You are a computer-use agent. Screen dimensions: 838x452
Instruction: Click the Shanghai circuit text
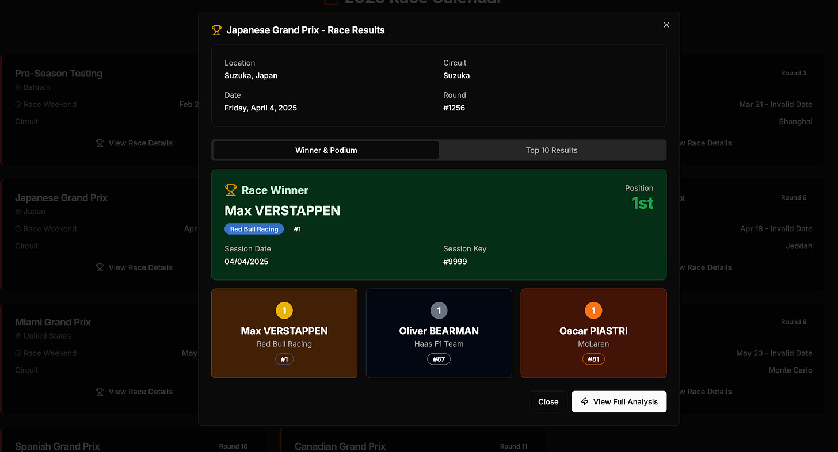coord(795,122)
